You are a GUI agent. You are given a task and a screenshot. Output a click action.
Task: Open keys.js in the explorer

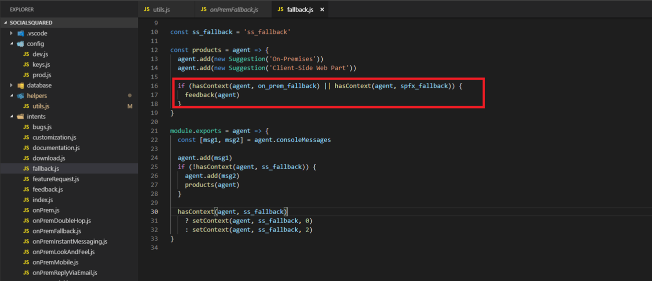[41, 64]
